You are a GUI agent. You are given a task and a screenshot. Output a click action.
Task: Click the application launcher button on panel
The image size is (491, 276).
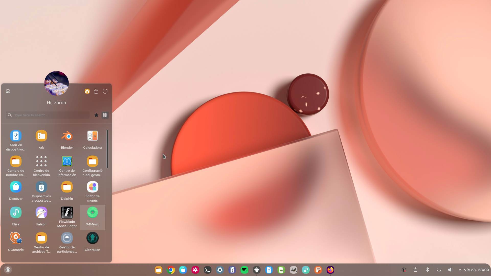8,270
